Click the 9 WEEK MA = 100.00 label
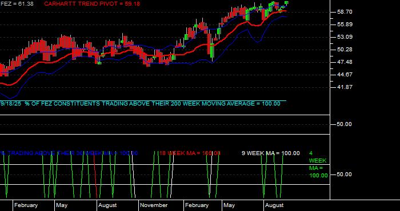The width and height of the screenshot is (400, 211). click(x=271, y=153)
